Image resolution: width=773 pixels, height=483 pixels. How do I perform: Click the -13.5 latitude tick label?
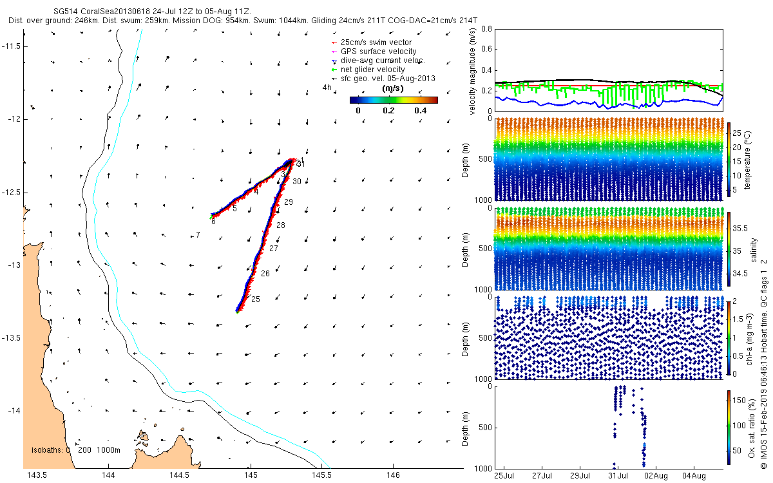[x=13, y=338]
